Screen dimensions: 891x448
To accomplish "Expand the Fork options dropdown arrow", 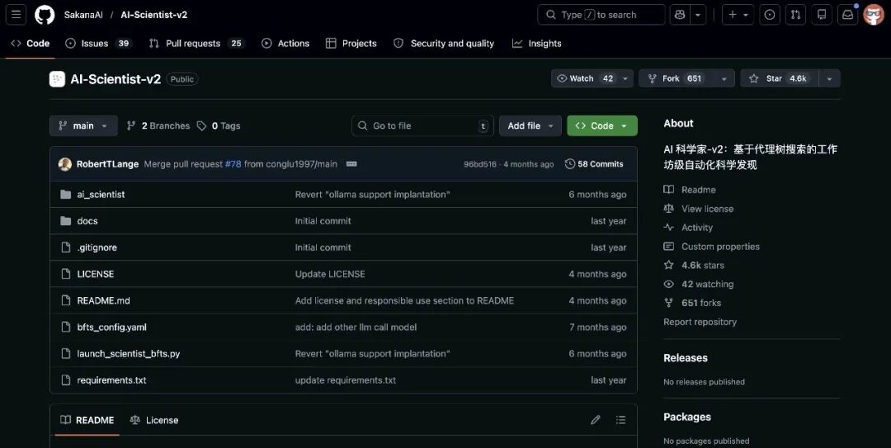I will 724,78.
